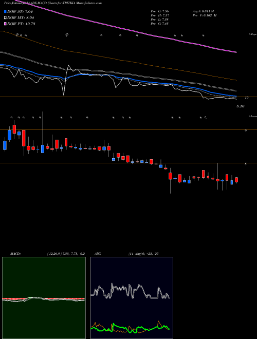The width and height of the screenshot is (257, 339).
Task: Click the '10' price level label
Action: 246,98
